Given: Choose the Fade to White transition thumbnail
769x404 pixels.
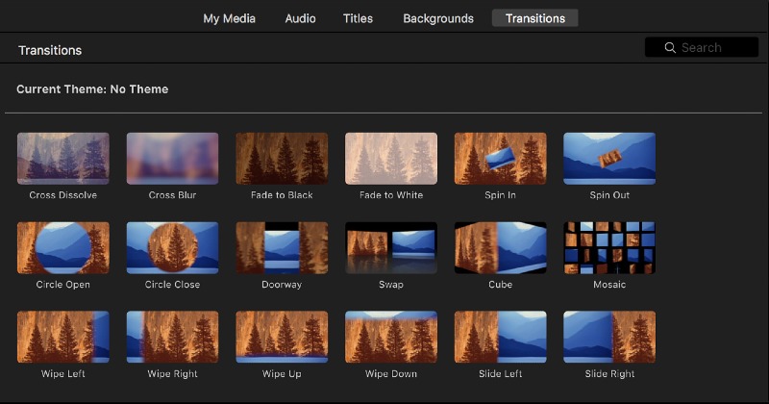Looking at the screenshot, I should [x=391, y=159].
